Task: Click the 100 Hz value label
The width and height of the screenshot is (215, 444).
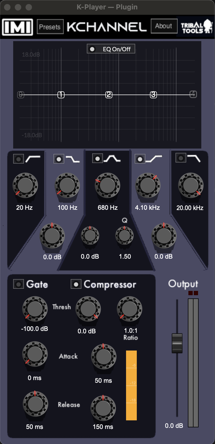Action: [x=67, y=208]
